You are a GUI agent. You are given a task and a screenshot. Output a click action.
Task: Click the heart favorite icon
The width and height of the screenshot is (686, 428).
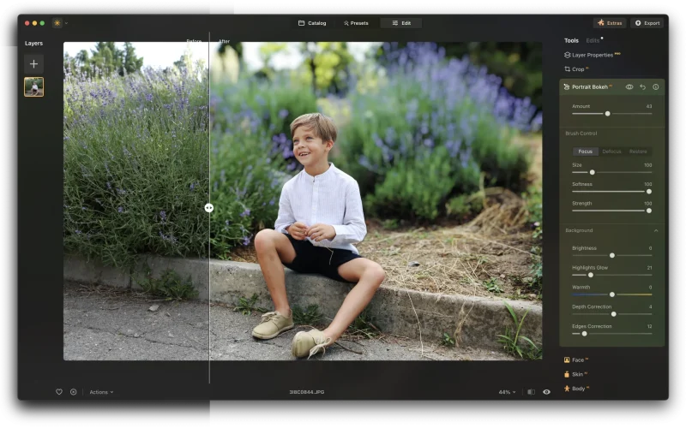[59, 392]
